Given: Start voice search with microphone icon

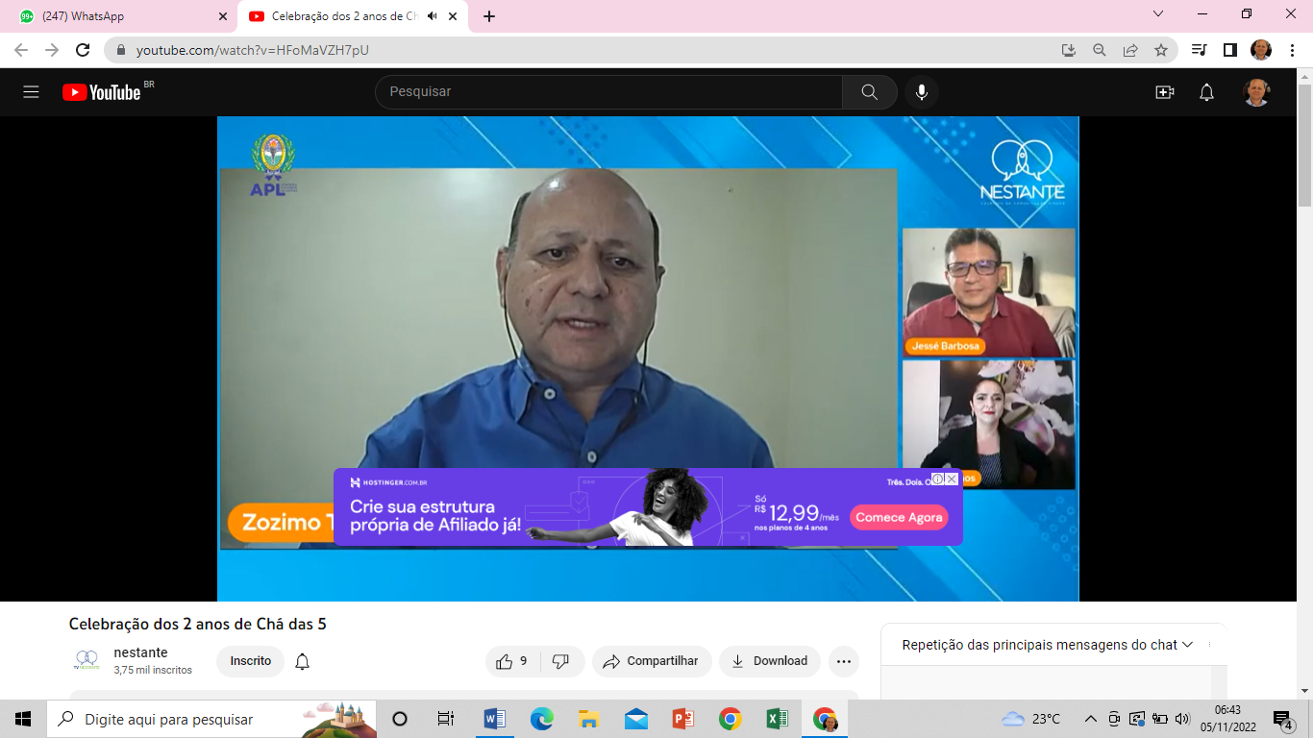Looking at the screenshot, I should point(922,92).
